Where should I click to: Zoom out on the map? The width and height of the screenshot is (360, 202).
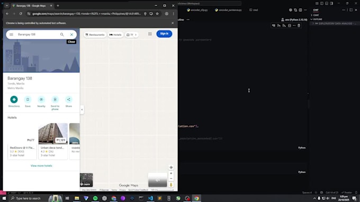171,178
